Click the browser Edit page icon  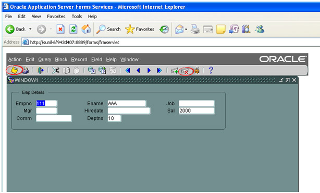click(208, 30)
